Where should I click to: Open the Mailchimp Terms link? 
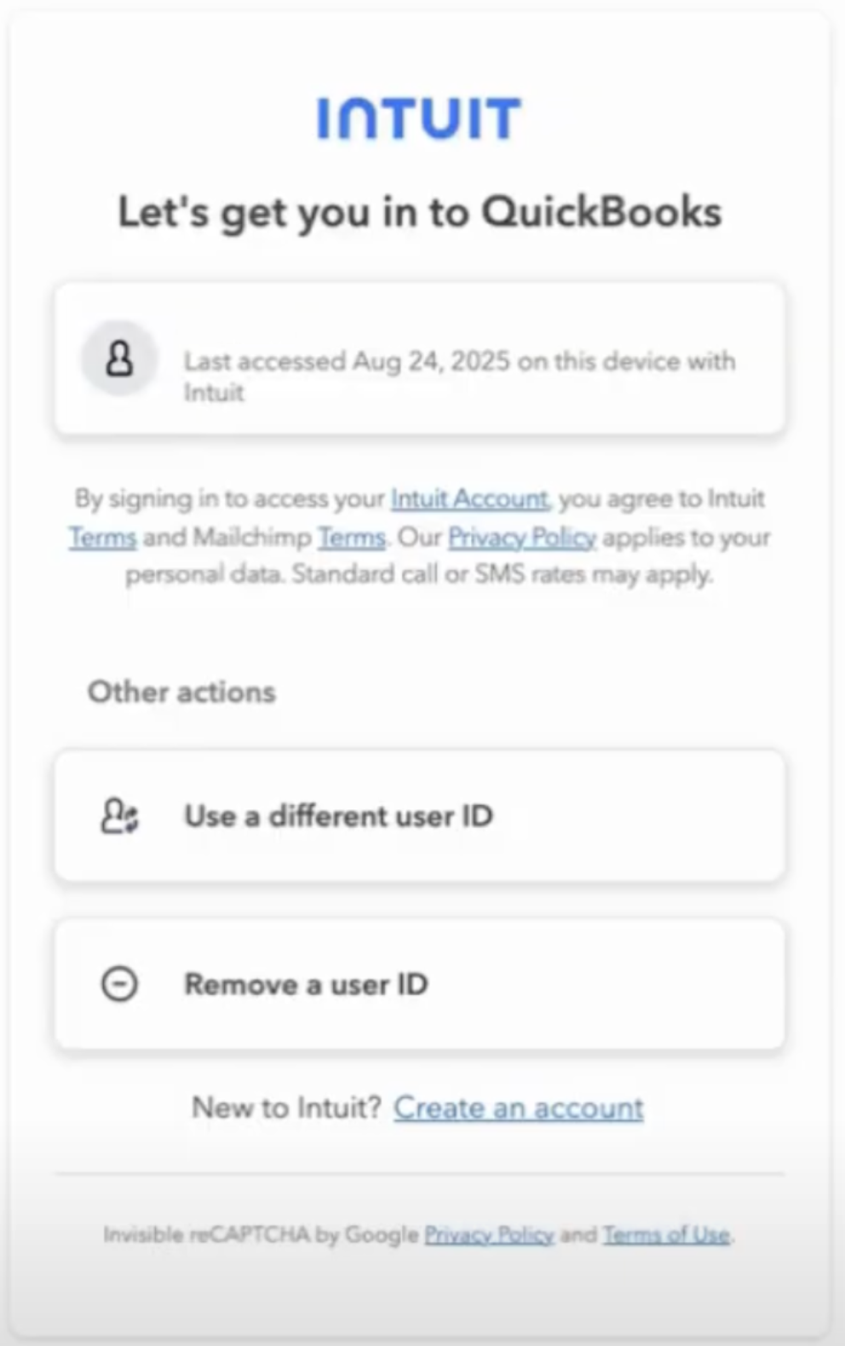[x=351, y=538]
